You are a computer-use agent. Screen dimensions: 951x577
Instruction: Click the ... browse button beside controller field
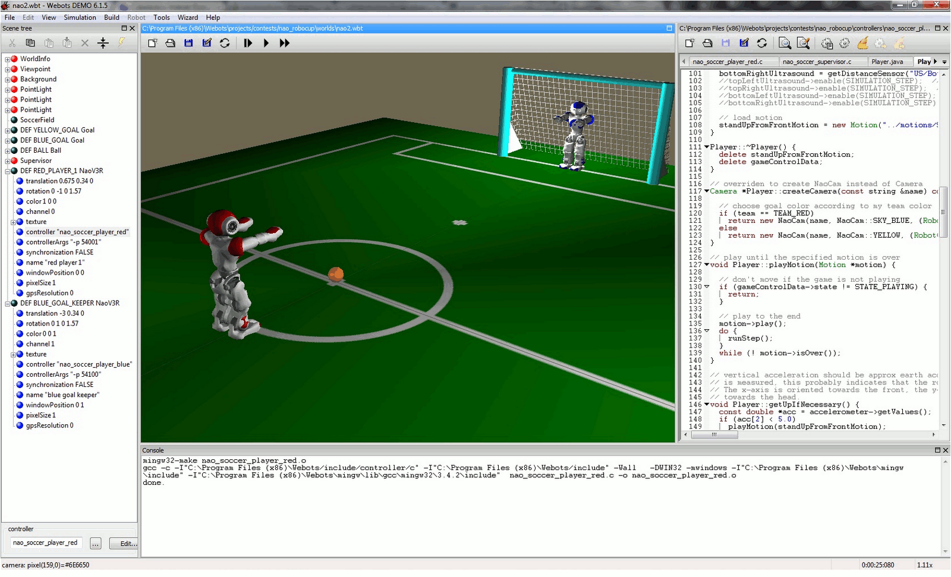click(x=96, y=544)
